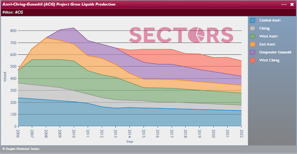Viewport: 297px width, 154px height.
Task: Hide the Chirag series via its legend label
Action: point(264,28)
